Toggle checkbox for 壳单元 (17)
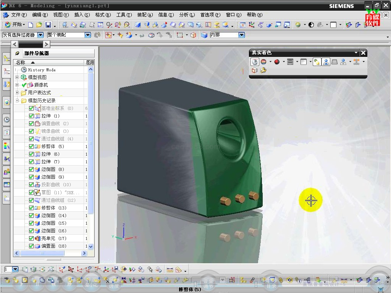The height and width of the screenshot is (293, 391). coord(31,238)
